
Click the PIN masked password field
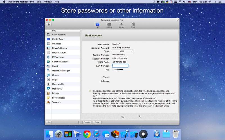tap(118, 69)
